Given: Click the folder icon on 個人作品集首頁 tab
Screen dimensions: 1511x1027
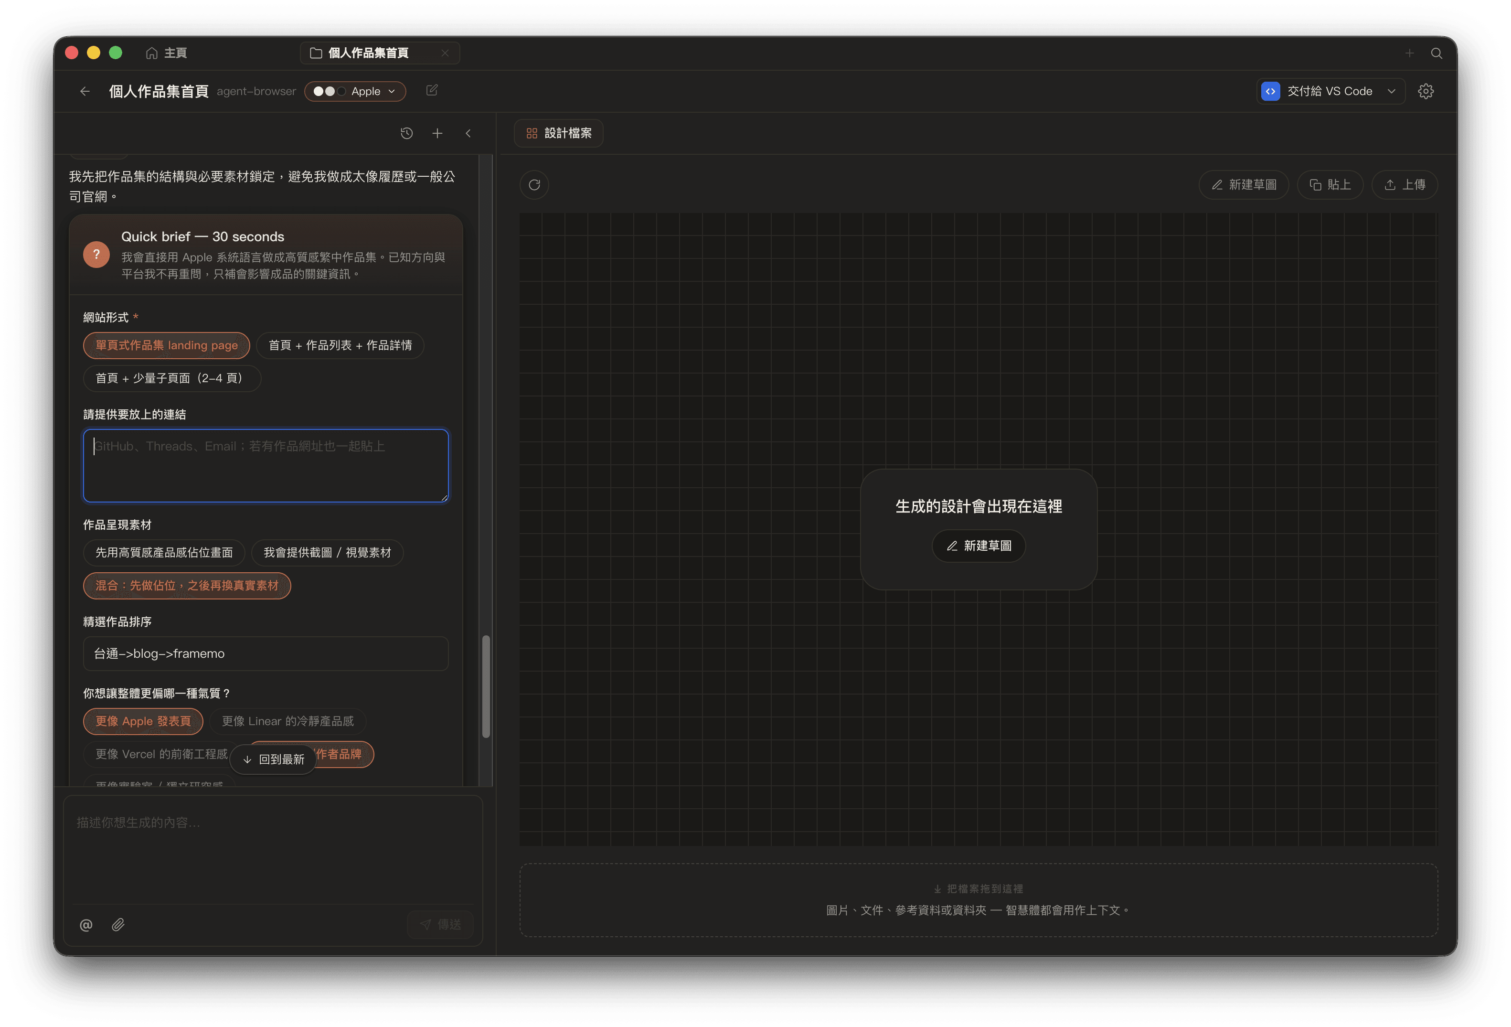Looking at the screenshot, I should click(316, 53).
